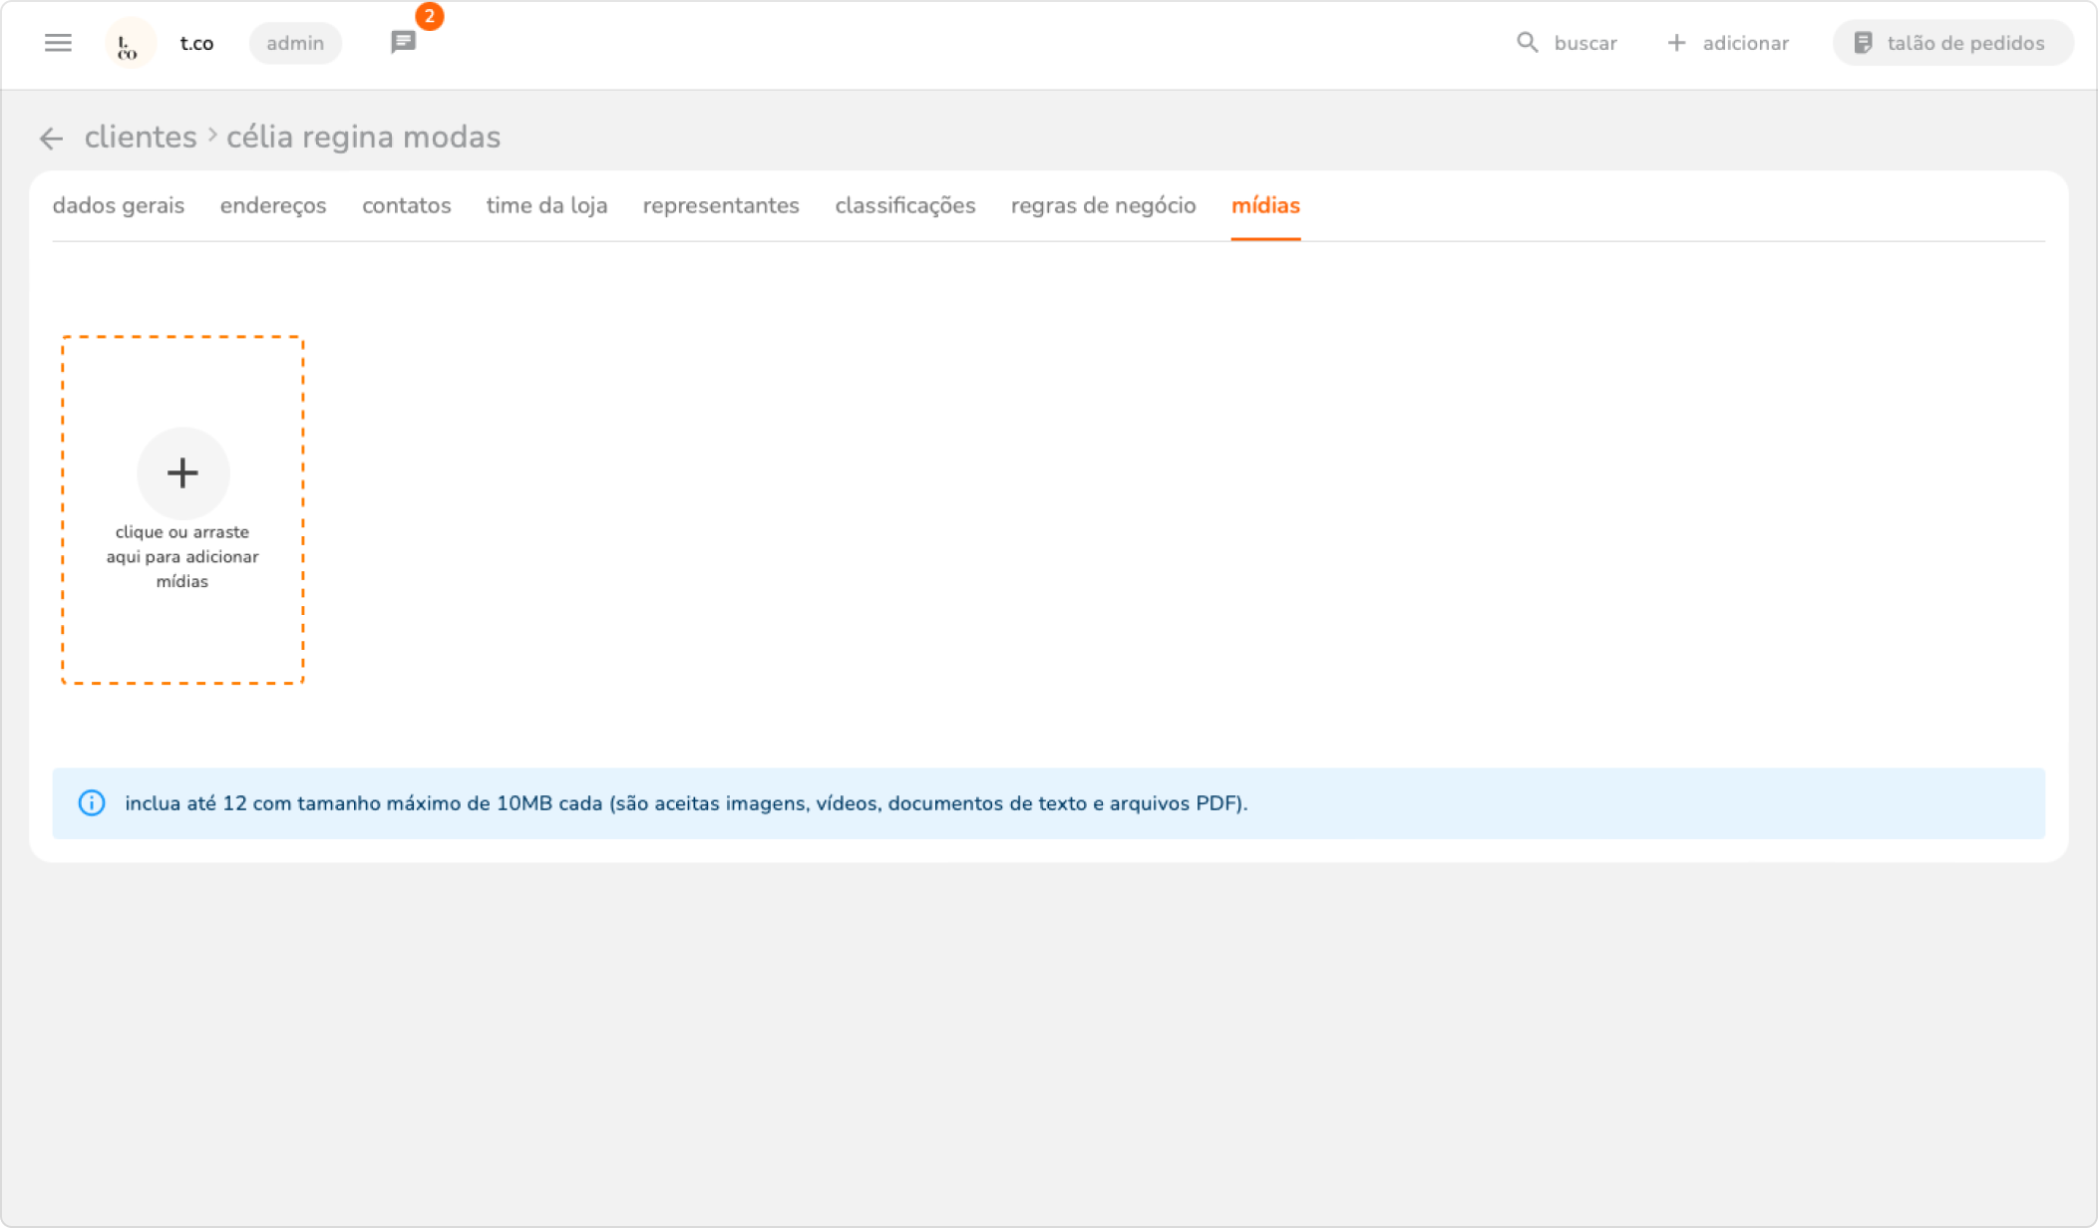Open the chat messages icon

(403, 43)
